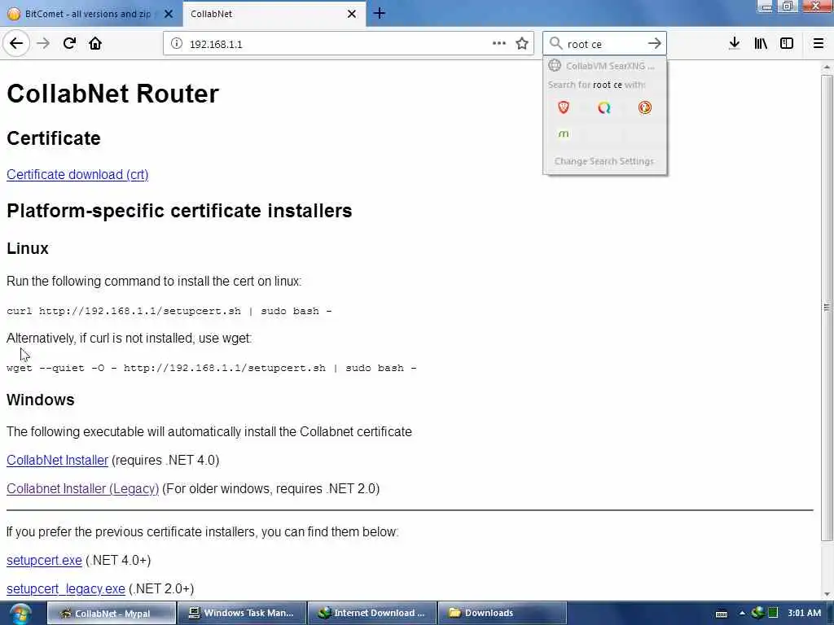Screen dimensions: 834x625
Task: Open Downloads folder from taskbar
Action: [x=503, y=614]
